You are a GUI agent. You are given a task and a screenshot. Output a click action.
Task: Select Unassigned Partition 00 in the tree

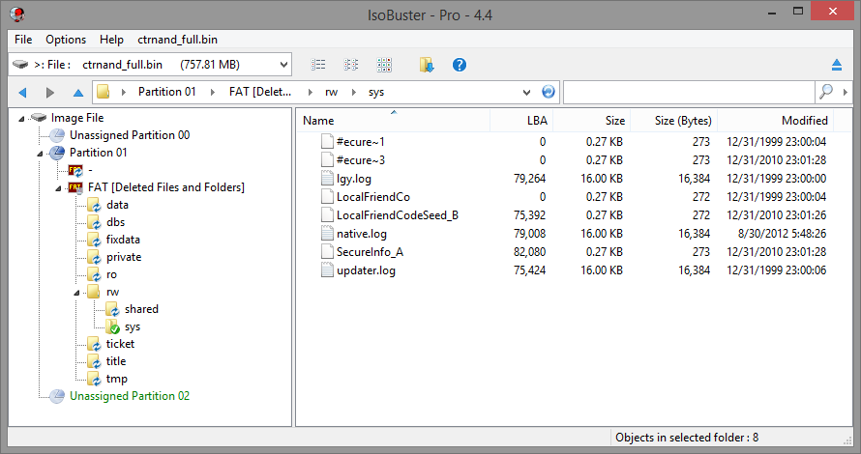click(129, 135)
